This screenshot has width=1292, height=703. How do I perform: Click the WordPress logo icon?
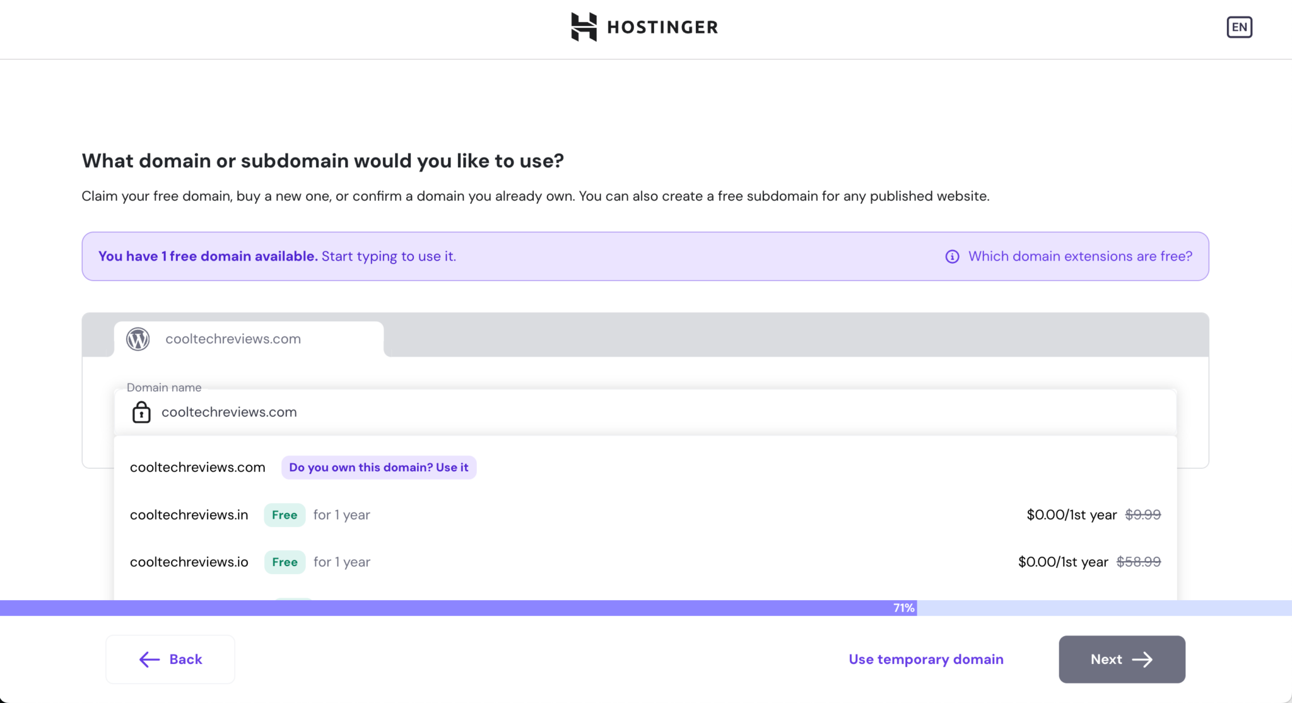pos(138,339)
